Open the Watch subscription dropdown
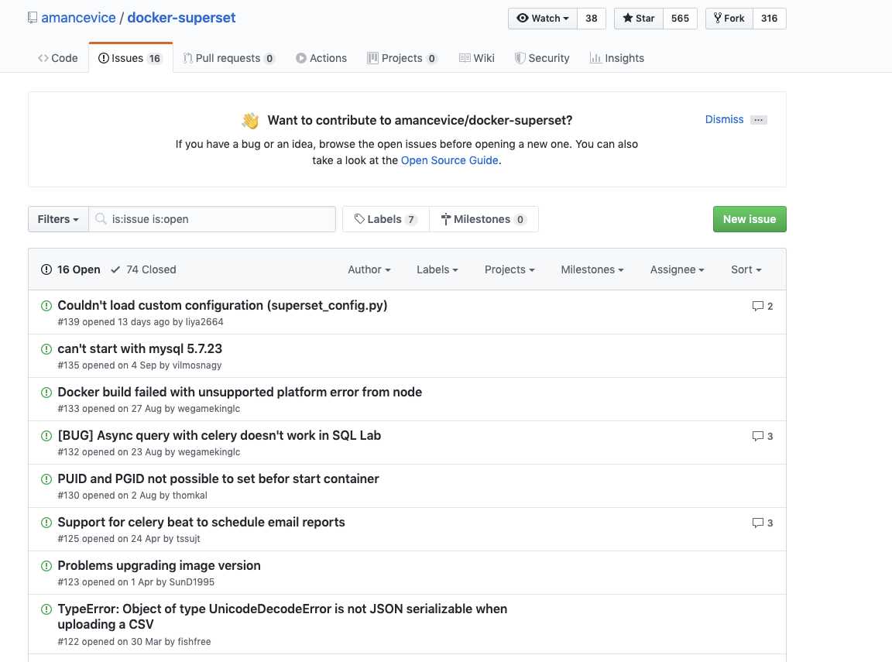 (x=543, y=19)
